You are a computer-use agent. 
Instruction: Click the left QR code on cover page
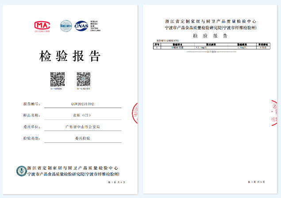(x=58, y=79)
